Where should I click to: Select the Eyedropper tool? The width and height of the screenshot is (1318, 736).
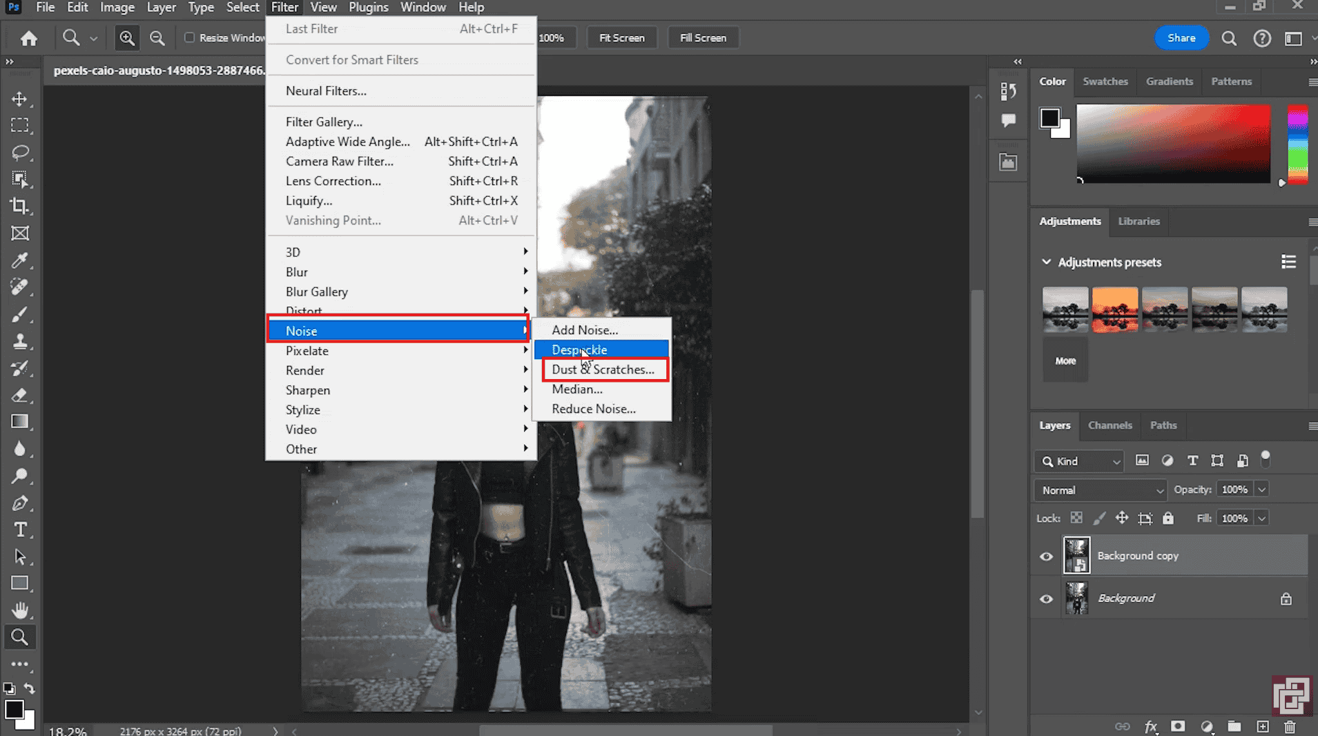pos(19,260)
